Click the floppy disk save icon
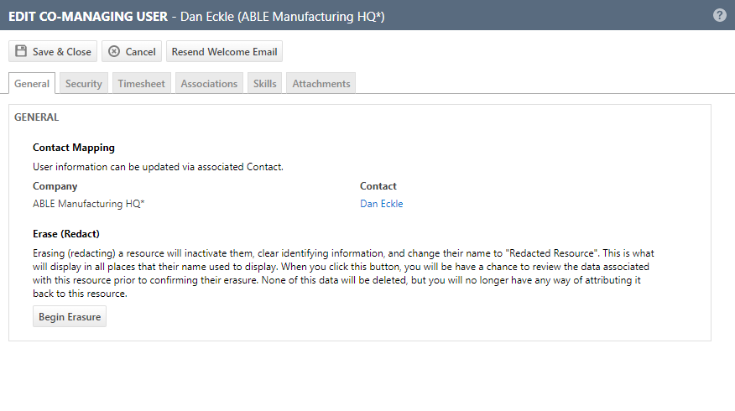The height and width of the screenshot is (411, 735). pos(21,51)
